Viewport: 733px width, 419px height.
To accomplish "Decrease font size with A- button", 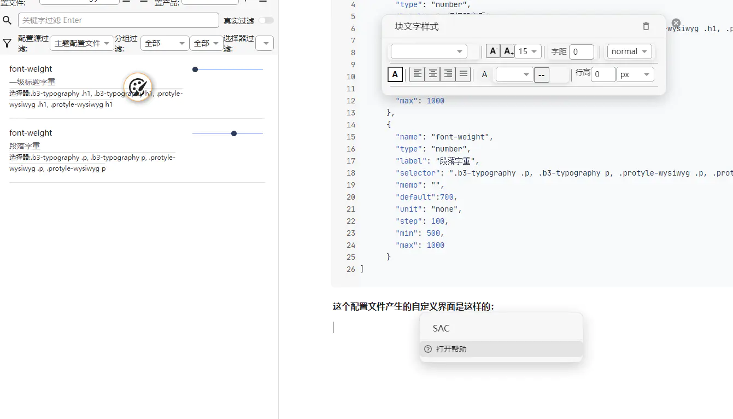I will pos(493,51).
